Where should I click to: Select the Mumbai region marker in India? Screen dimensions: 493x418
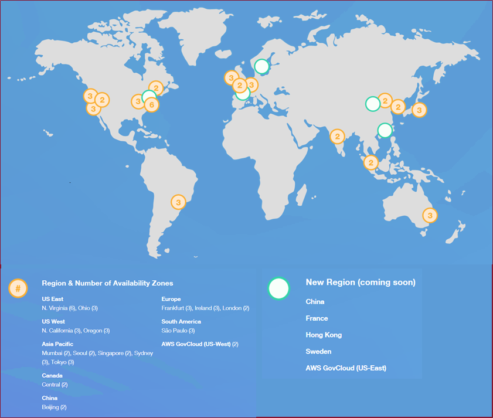(338, 137)
